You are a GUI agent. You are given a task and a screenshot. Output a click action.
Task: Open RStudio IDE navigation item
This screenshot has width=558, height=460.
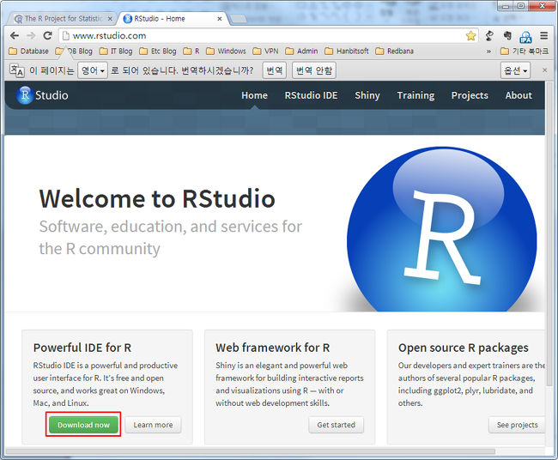(311, 95)
